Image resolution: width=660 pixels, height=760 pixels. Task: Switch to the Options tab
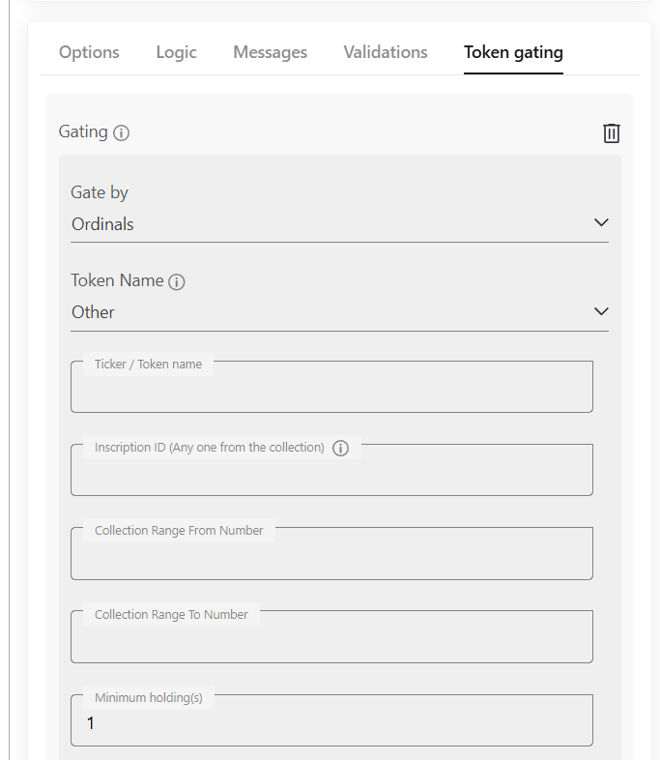coord(89,52)
